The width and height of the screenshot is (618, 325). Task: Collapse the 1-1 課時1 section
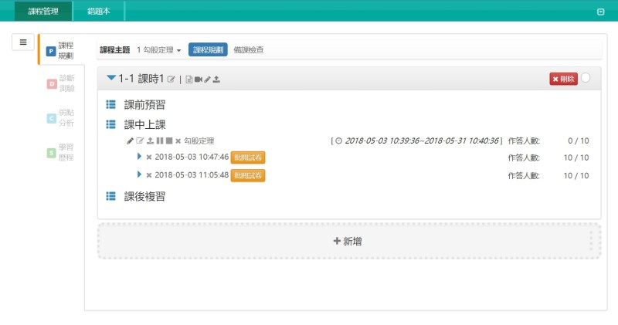pos(111,79)
